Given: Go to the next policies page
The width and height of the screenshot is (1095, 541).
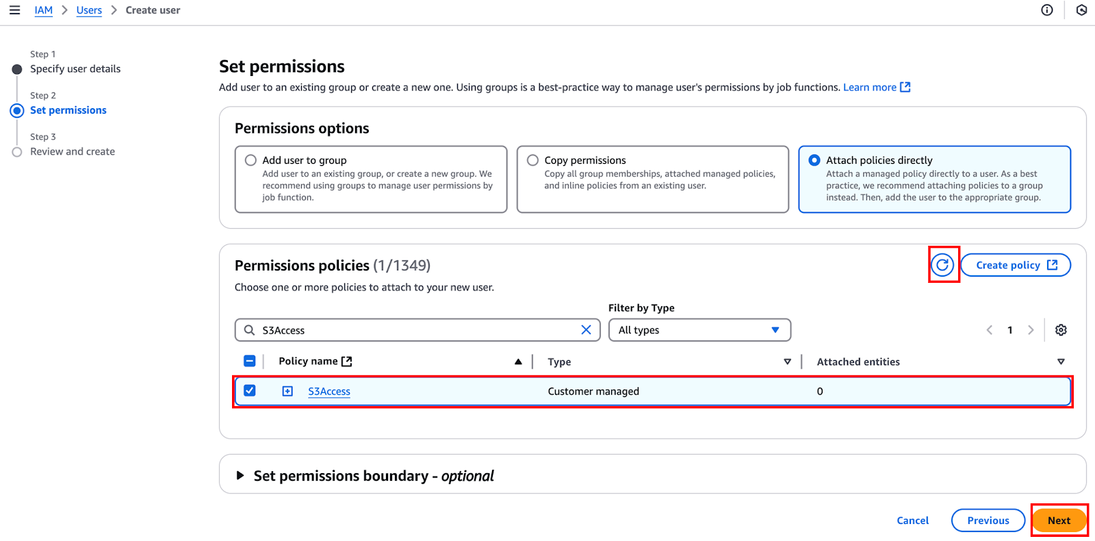Looking at the screenshot, I should 1031,330.
